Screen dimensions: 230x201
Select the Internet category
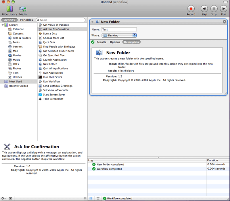click(17, 47)
